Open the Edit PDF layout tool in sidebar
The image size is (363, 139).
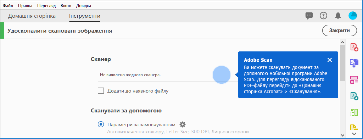[x=354, y=80]
